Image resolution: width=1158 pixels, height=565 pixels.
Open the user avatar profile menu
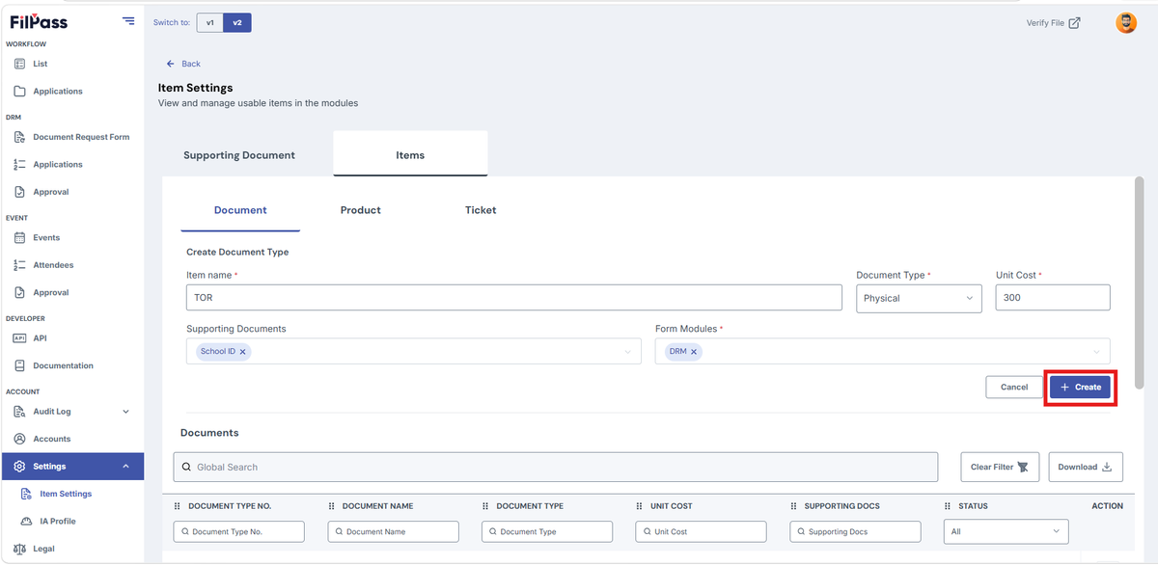click(x=1126, y=23)
